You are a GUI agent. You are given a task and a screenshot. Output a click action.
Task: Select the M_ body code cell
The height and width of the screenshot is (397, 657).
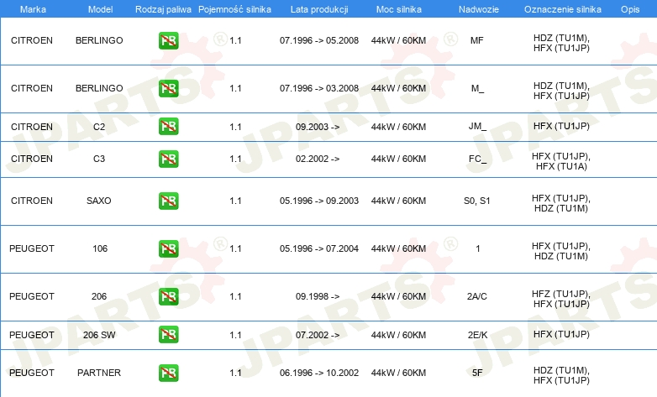[477, 88]
